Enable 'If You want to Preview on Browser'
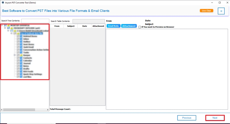This screenshot has height=124, width=230. pyautogui.click(x=140, y=27)
